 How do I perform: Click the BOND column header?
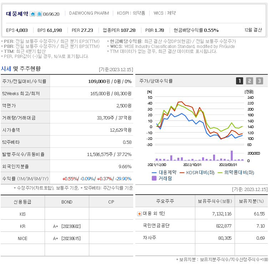point(67,202)
